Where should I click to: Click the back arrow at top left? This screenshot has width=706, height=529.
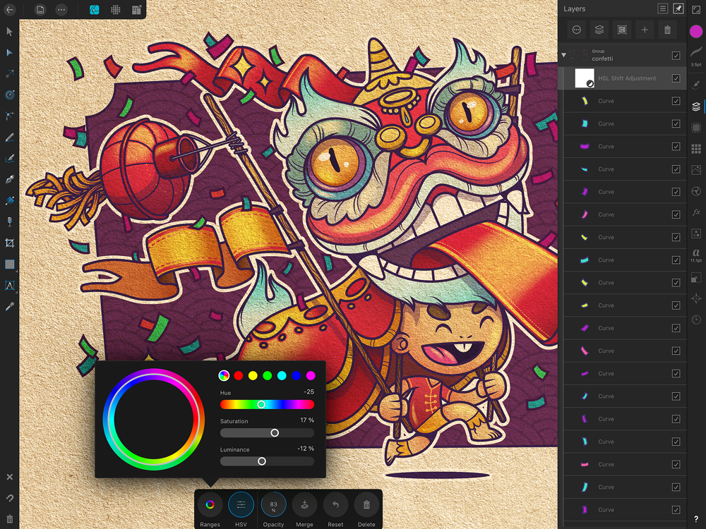9,9
